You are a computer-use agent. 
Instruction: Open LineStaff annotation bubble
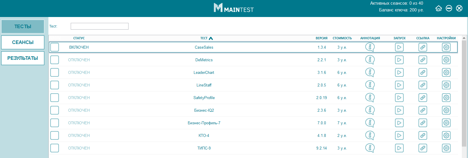pos(370,85)
